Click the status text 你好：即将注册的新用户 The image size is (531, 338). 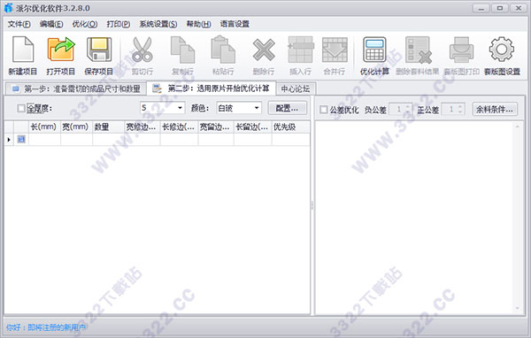click(x=45, y=327)
